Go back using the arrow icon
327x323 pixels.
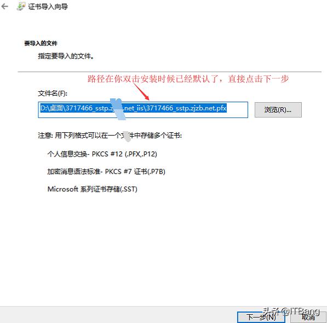[4, 7]
